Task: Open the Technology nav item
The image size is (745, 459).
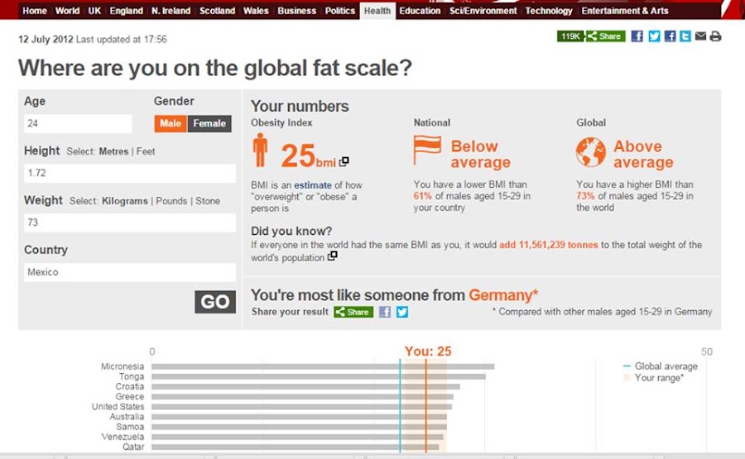Action: (x=549, y=11)
